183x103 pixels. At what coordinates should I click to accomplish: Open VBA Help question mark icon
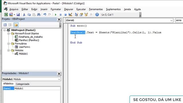point(97,15)
